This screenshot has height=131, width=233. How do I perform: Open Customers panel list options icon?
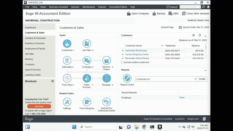(193, 35)
